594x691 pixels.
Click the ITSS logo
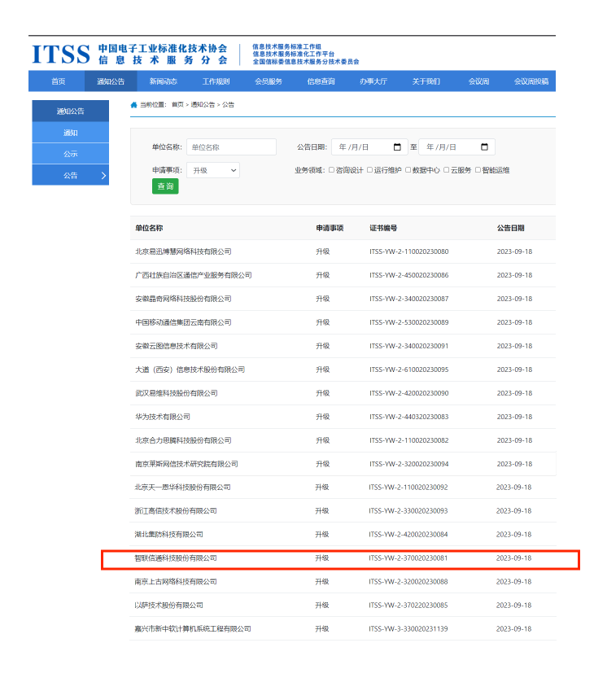pos(61,54)
